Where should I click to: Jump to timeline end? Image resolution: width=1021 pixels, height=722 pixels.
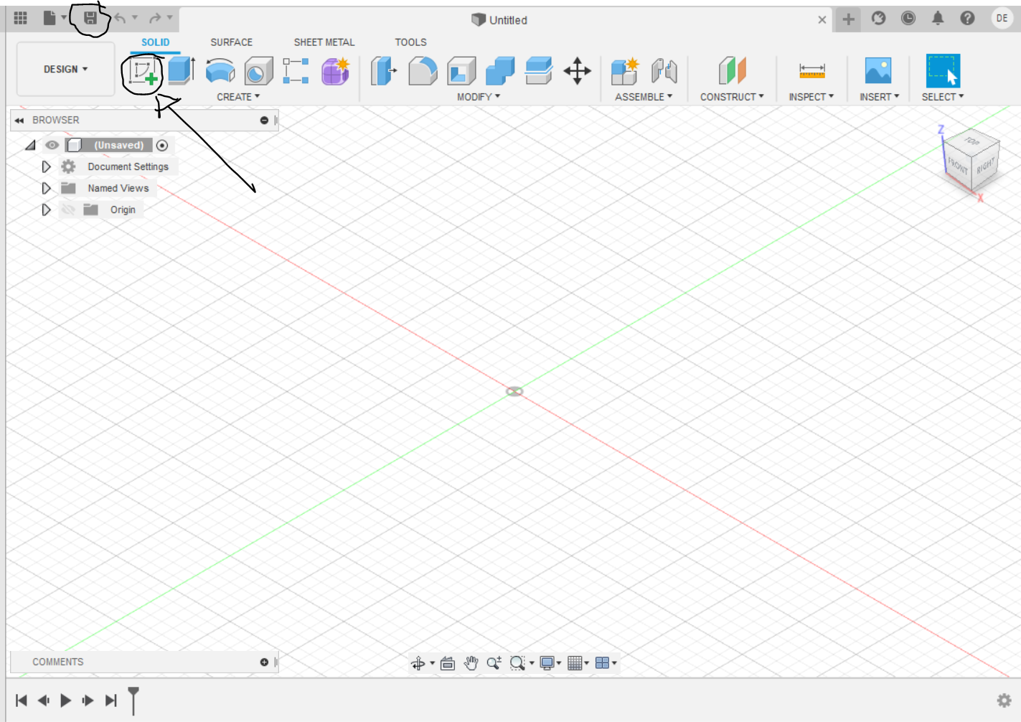(110, 700)
